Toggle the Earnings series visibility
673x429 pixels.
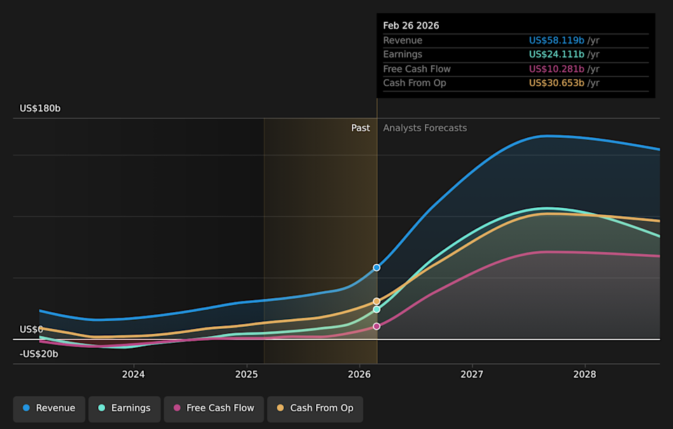(x=124, y=408)
